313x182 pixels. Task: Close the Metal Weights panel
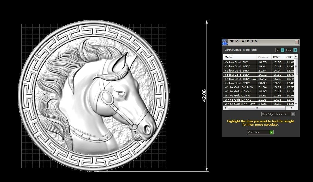[297, 42]
